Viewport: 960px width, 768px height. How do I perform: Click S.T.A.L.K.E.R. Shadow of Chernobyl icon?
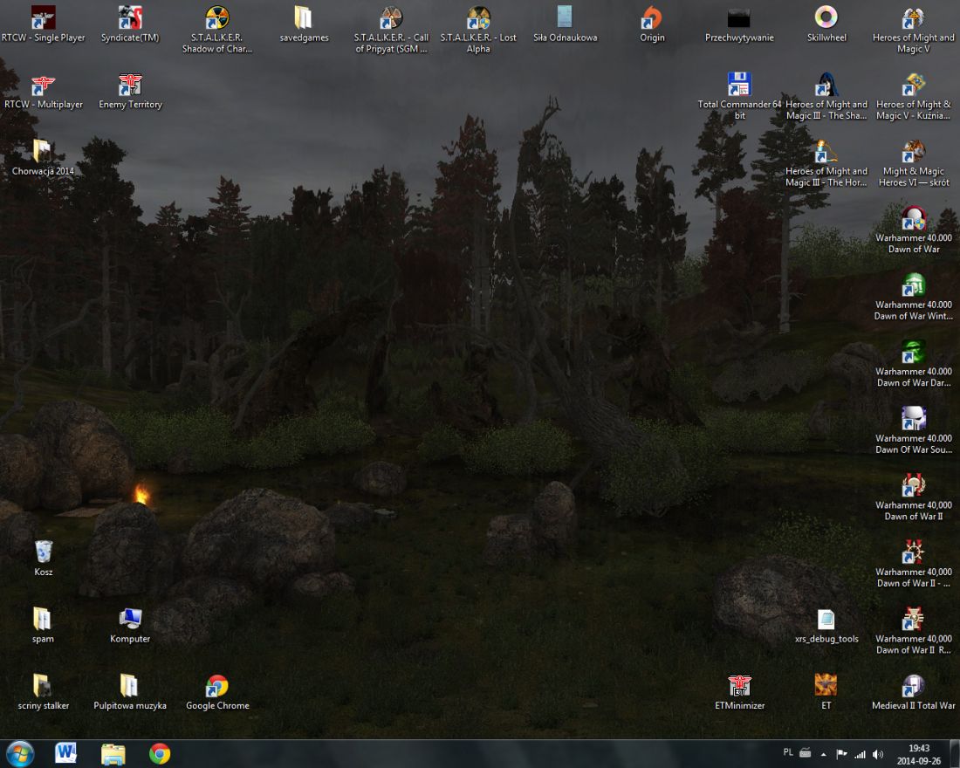[216, 18]
